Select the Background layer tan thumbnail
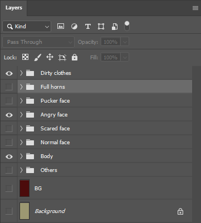 tap(24, 211)
